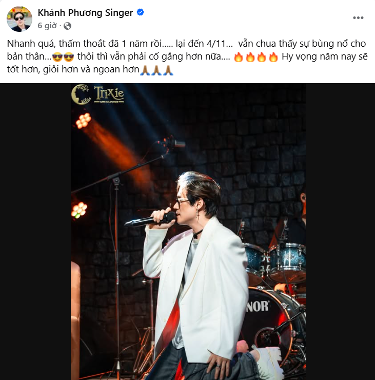The image size is (375, 380).
Task: Click the globe public-privacy icon
Action: click(x=67, y=26)
